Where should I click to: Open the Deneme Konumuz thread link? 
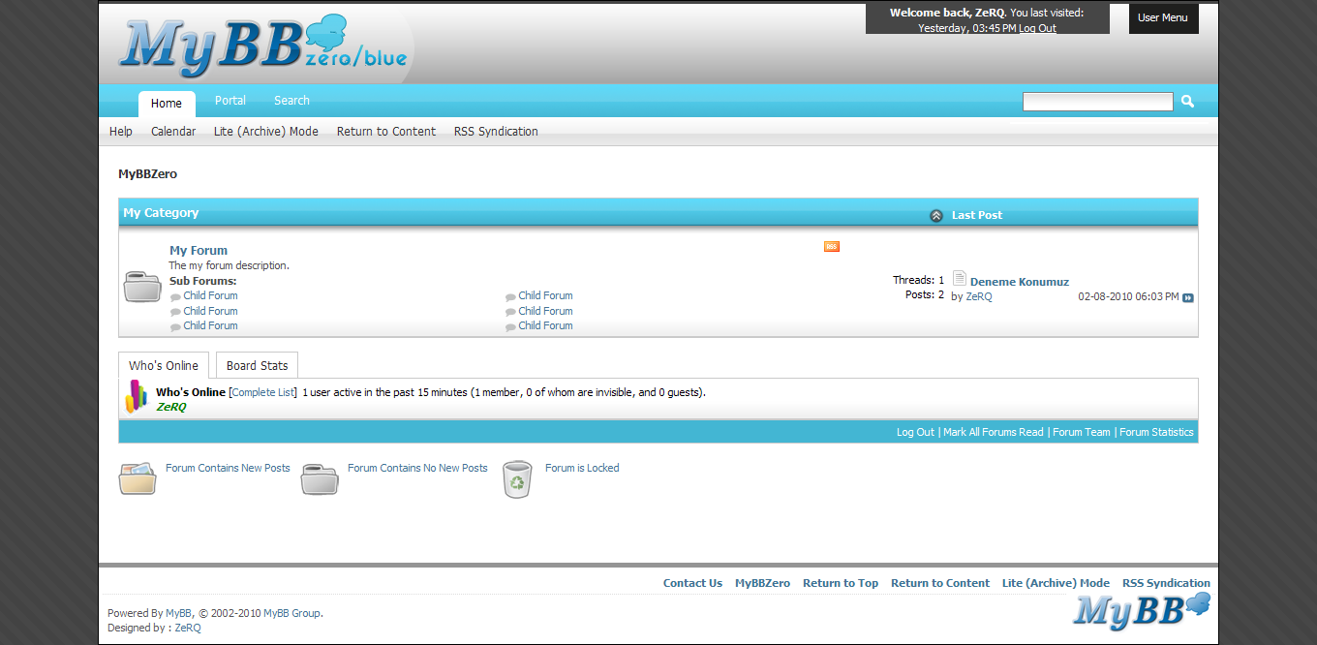[1019, 282]
